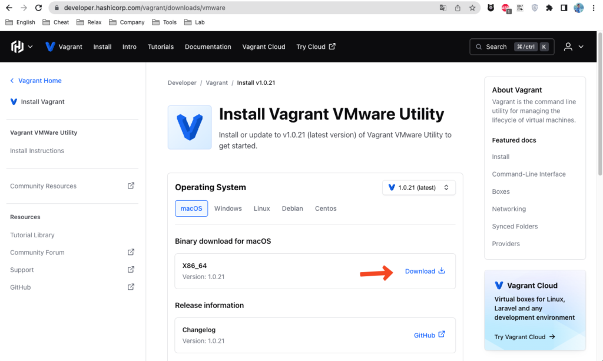The image size is (603, 361).
Task: Toggle the browser side panel icon
Action: point(564,8)
